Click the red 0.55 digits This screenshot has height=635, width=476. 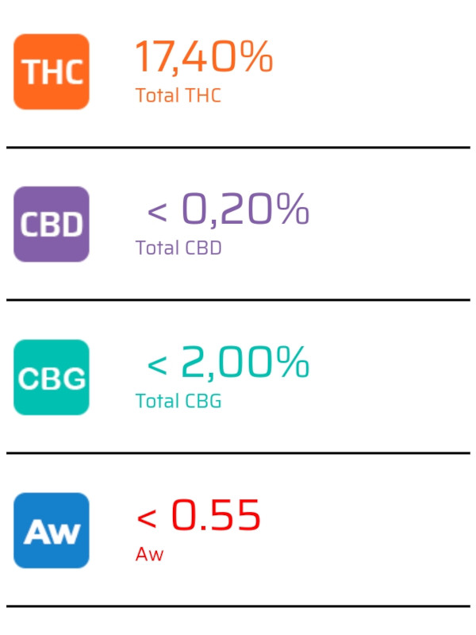tap(216, 514)
